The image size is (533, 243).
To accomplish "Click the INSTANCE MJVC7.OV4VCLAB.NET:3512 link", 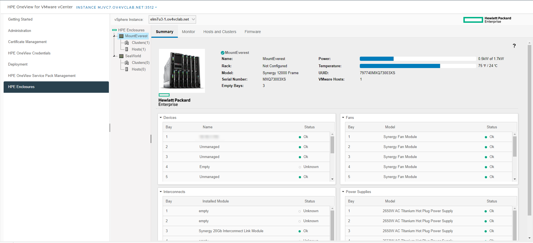I will point(115,7).
